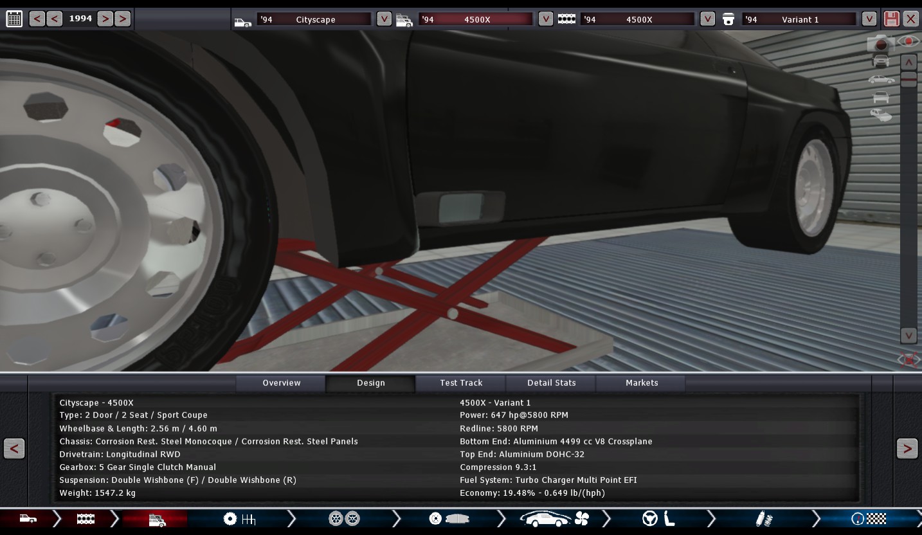Click the text 'Weight: 1547.2 kg'

tap(97, 493)
